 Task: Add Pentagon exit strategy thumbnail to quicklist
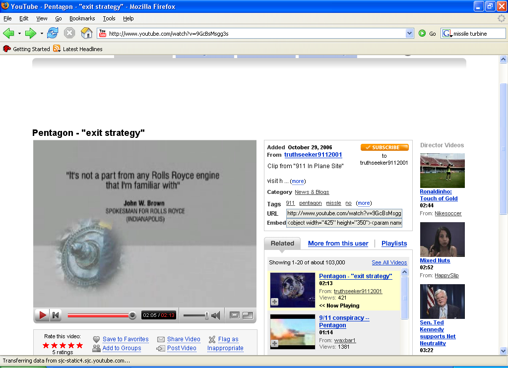[274, 302]
